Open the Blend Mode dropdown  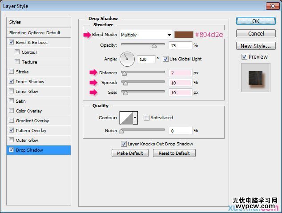coord(146,35)
